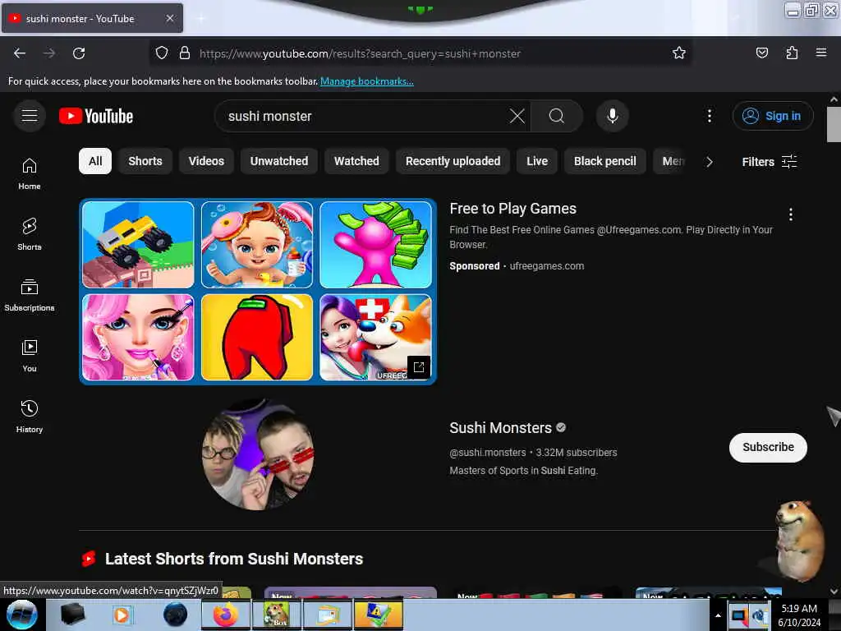841x631 pixels.
Task: Click the magnifier search button
Action: 557,116
